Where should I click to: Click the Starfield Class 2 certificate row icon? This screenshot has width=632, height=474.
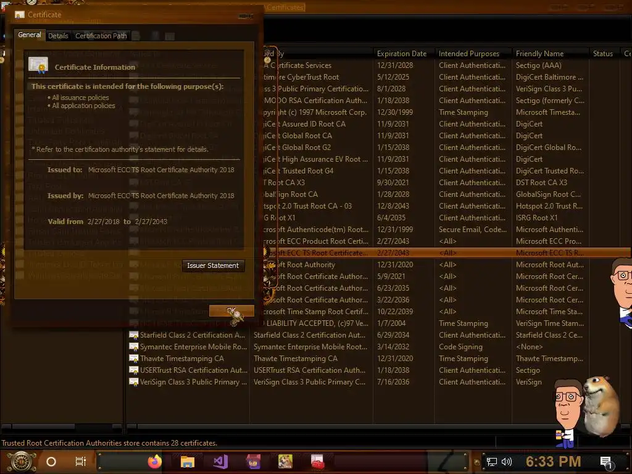pos(133,335)
